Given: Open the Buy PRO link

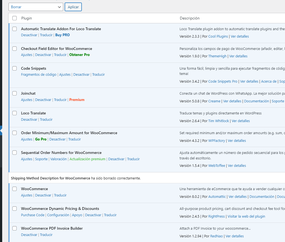Looking at the screenshot, I should tap(62, 35).
